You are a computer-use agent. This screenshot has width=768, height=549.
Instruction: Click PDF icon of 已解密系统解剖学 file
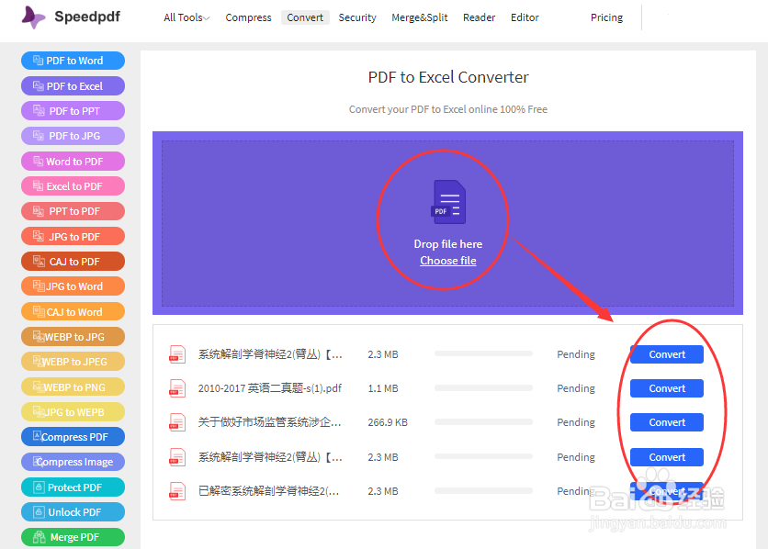pyautogui.click(x=177, y=491)
